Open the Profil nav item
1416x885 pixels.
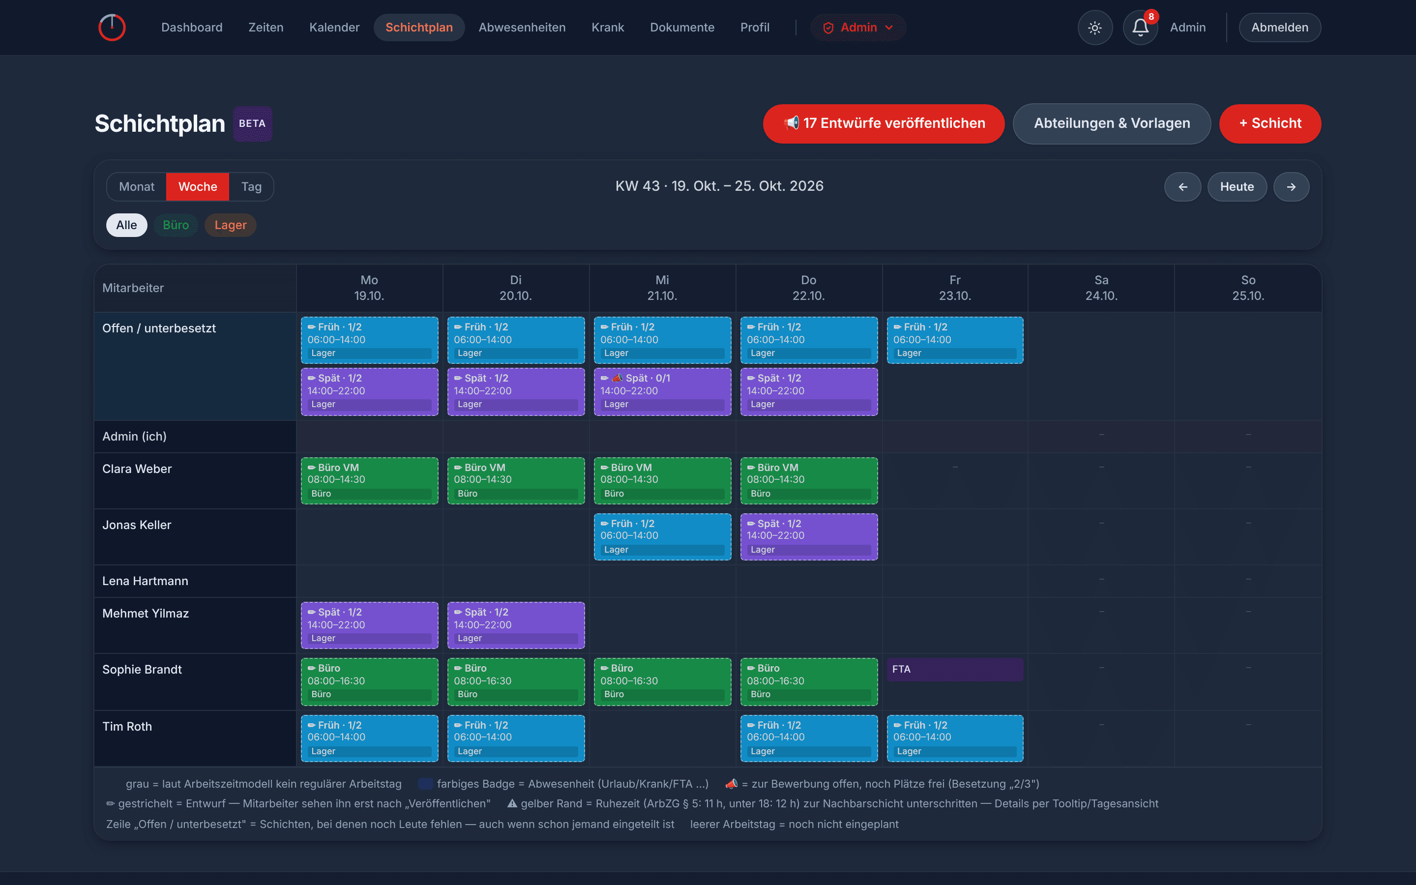coord(755,28)
